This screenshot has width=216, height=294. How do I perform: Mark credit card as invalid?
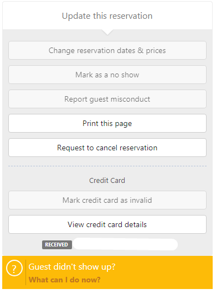[107, 200]
